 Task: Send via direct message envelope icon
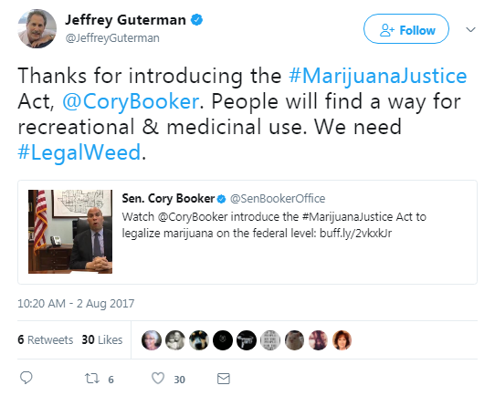coord(224,379)
